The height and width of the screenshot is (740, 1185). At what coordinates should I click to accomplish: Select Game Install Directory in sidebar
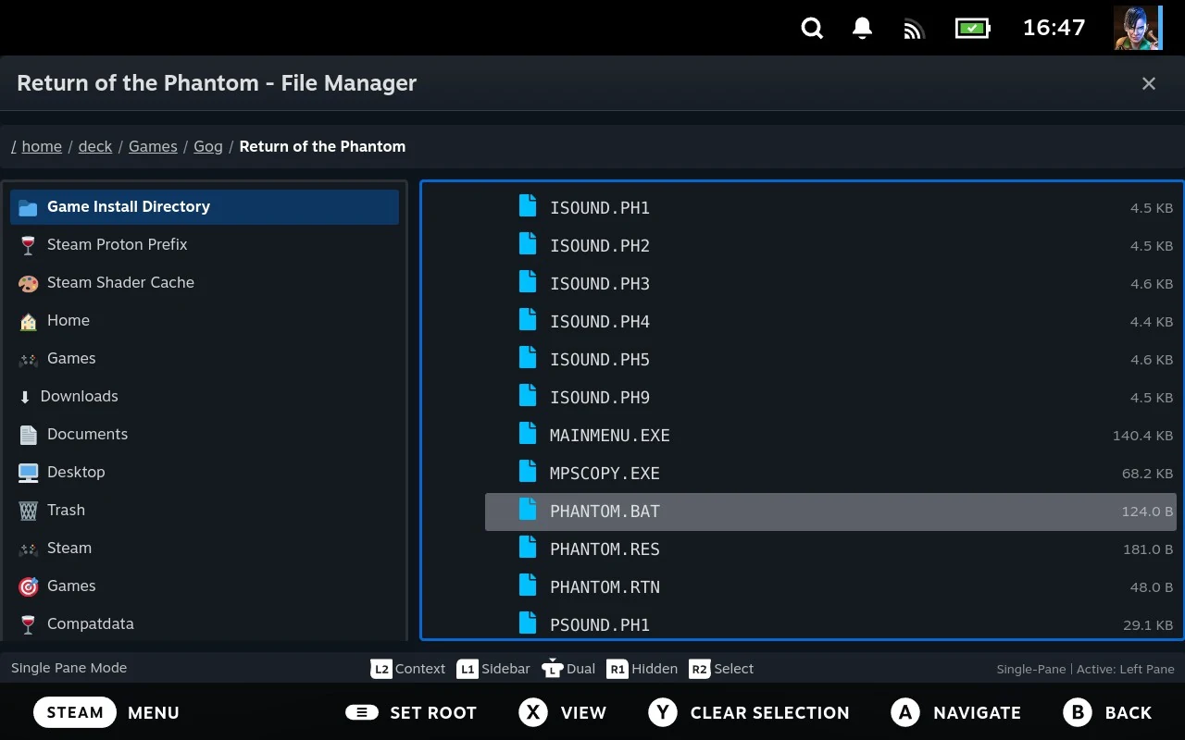(x=205, y=206)
